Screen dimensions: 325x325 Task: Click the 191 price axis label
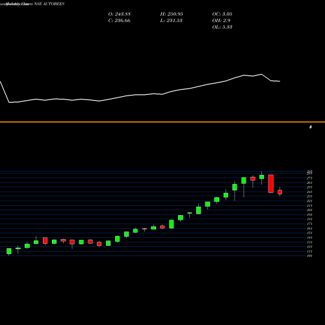pos(309,214)
